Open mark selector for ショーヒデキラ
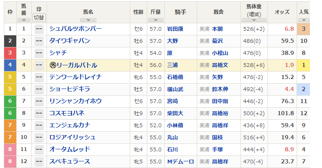This screenshot has width=322, height=168. click(39, 89)
